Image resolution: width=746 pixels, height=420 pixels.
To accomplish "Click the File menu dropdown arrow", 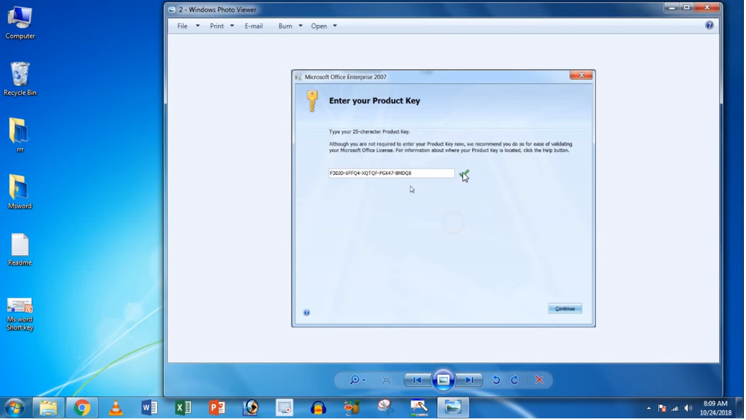I will click(x=198, y=26).
